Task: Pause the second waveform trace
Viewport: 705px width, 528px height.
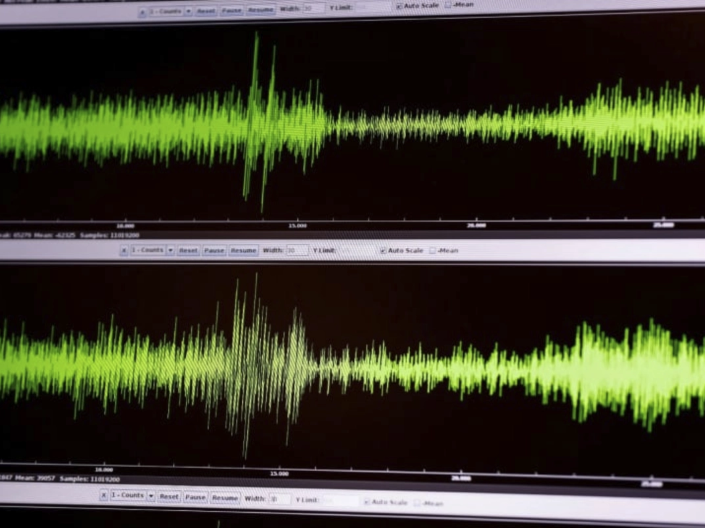Action: [x=214, y=250]
